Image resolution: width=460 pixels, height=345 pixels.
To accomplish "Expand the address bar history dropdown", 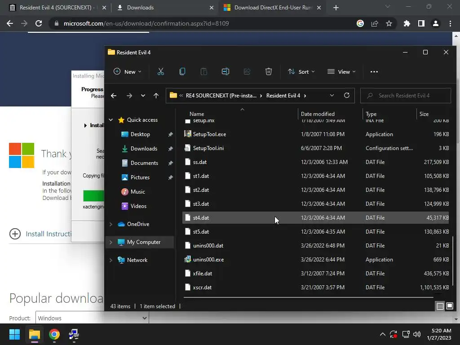I will coord(332,95).
